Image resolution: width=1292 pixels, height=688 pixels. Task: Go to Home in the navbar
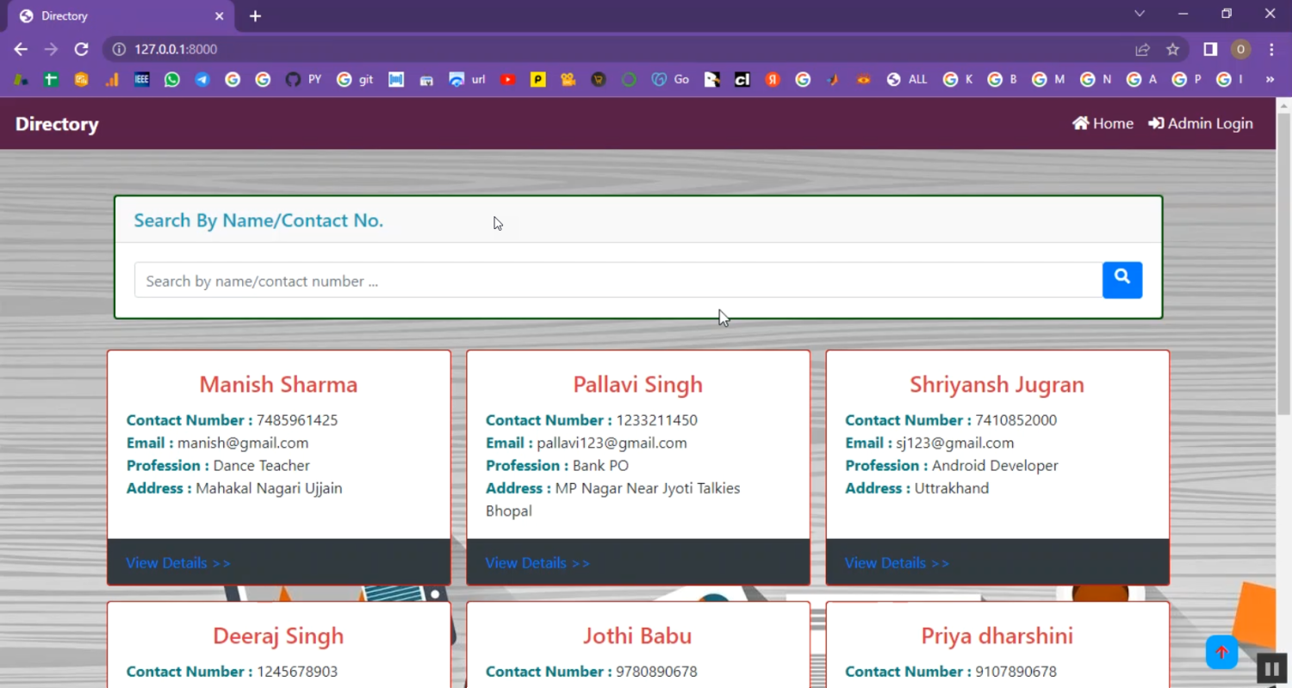tap(1103, 123)
